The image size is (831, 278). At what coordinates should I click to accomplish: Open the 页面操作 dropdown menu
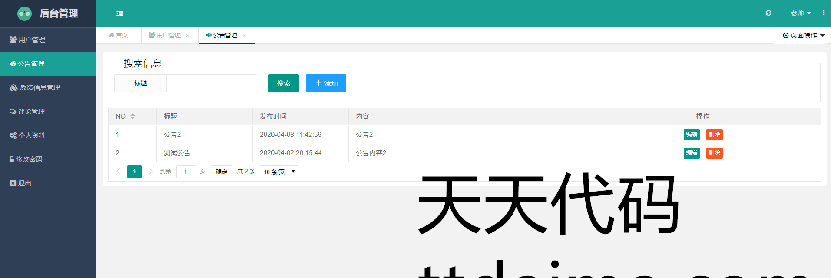(x=804, y=36)
